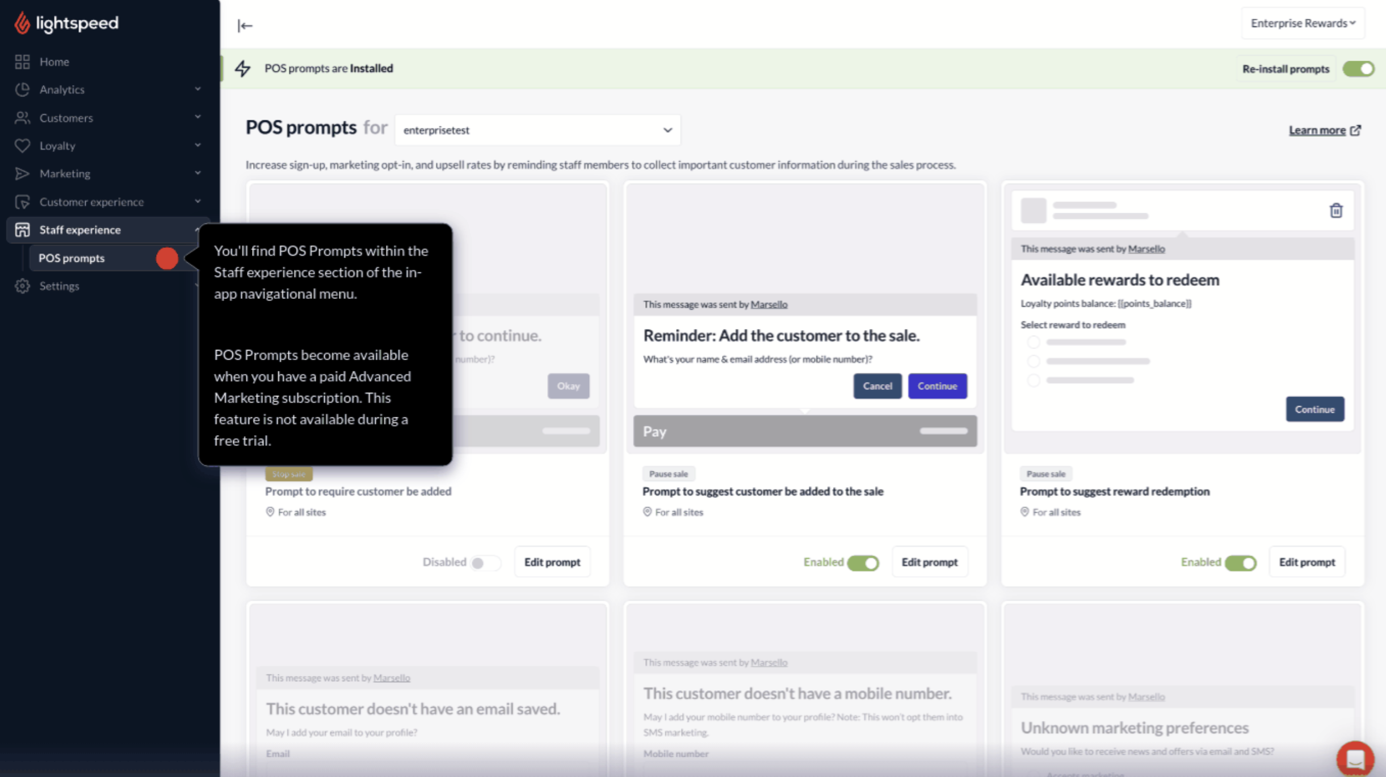This screenshot has width=1386, height=777.
Task: Click the trash icon on reward prompt
Action: coord(1335,211)
